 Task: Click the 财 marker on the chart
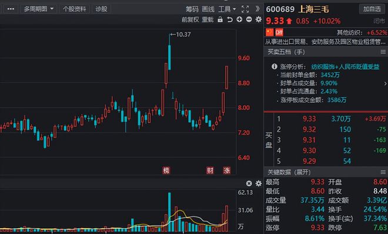(210, 170)
